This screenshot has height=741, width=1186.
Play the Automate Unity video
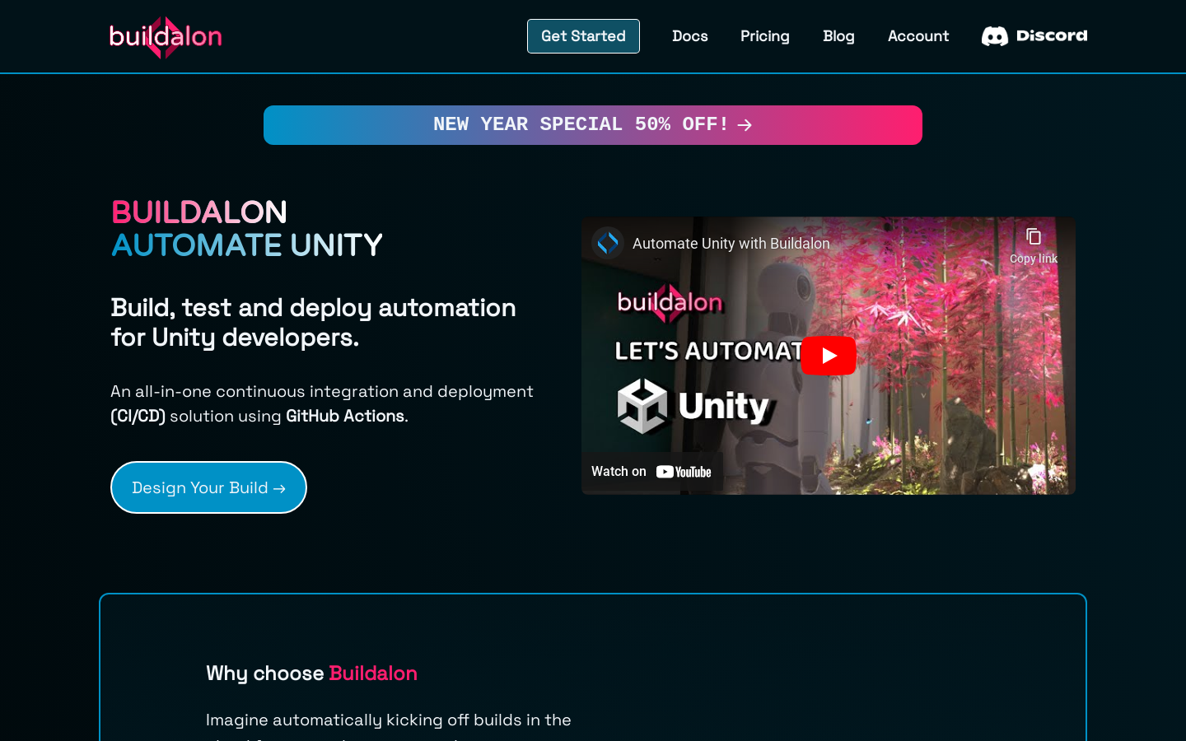829,356
